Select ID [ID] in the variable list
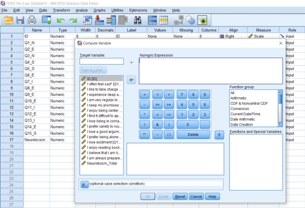This screenshot has height=208, width=305. [x=101, y=79]
